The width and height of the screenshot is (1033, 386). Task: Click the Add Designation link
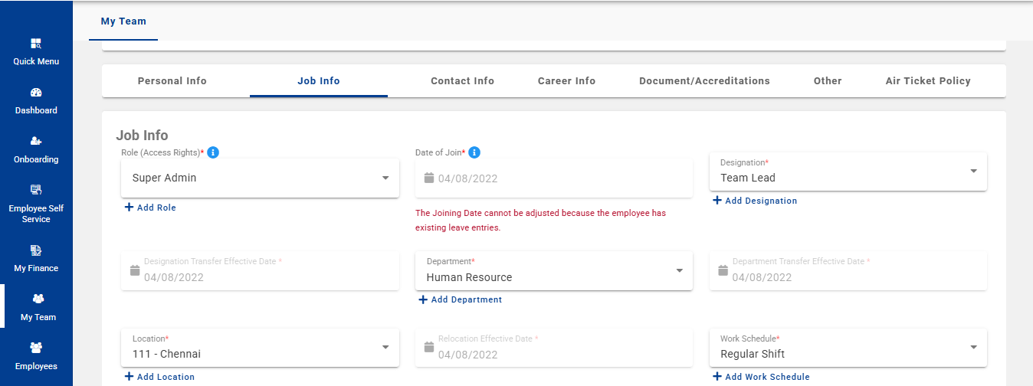tap(755, 201)
